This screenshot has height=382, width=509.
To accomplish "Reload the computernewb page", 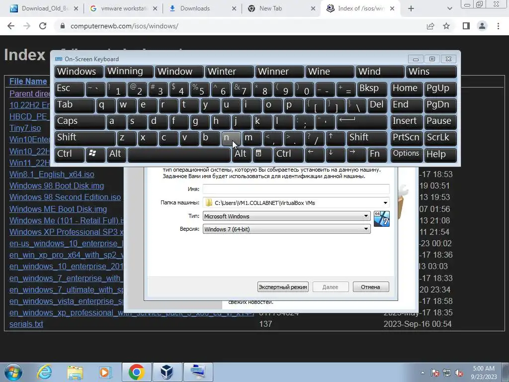I will coord(43,26).
